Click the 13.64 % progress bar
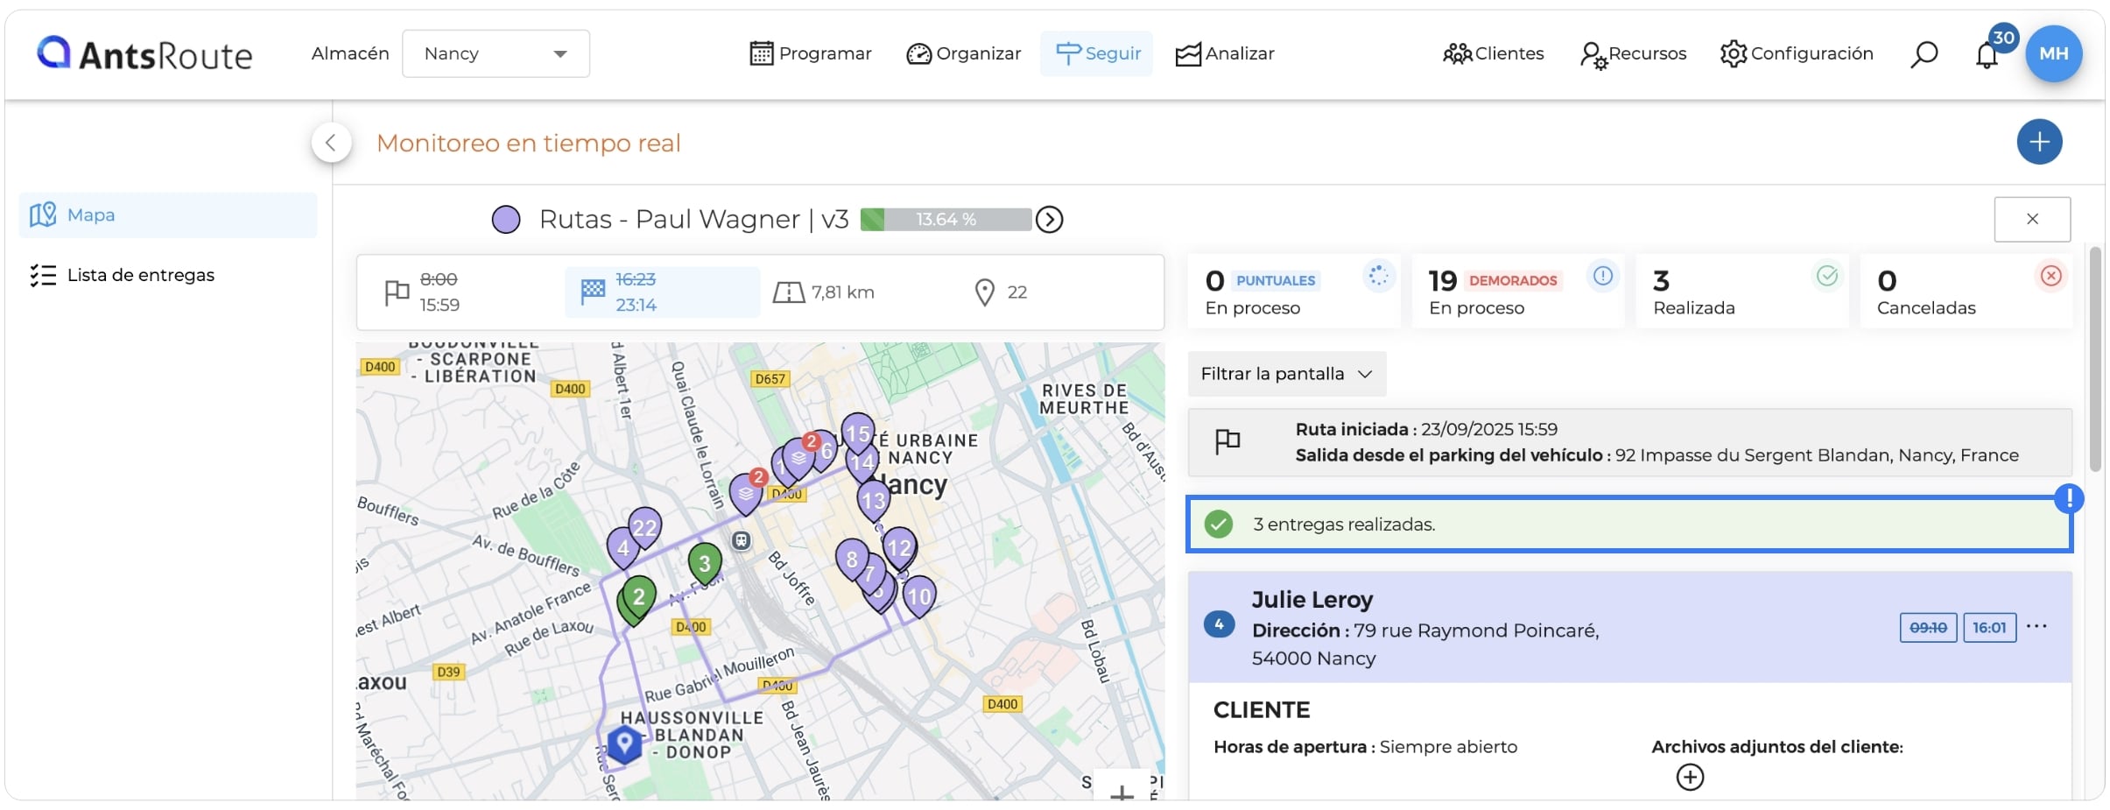The width and height of the screenshot is (2110, 810). tap(946, 219)
